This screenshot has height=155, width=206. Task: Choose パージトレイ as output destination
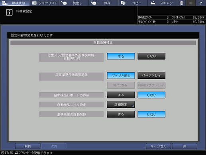coord(151,76)
